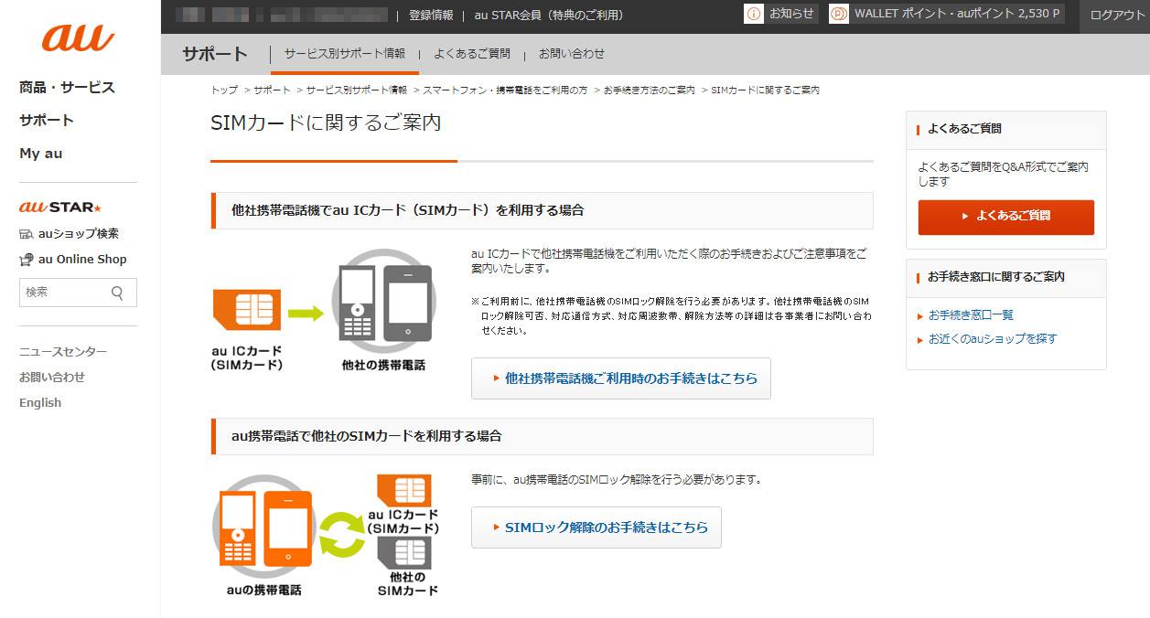Click the orange よくあるご質問 button
This screenshot has height=618, width=1150.
click(x=1006, y=217)
